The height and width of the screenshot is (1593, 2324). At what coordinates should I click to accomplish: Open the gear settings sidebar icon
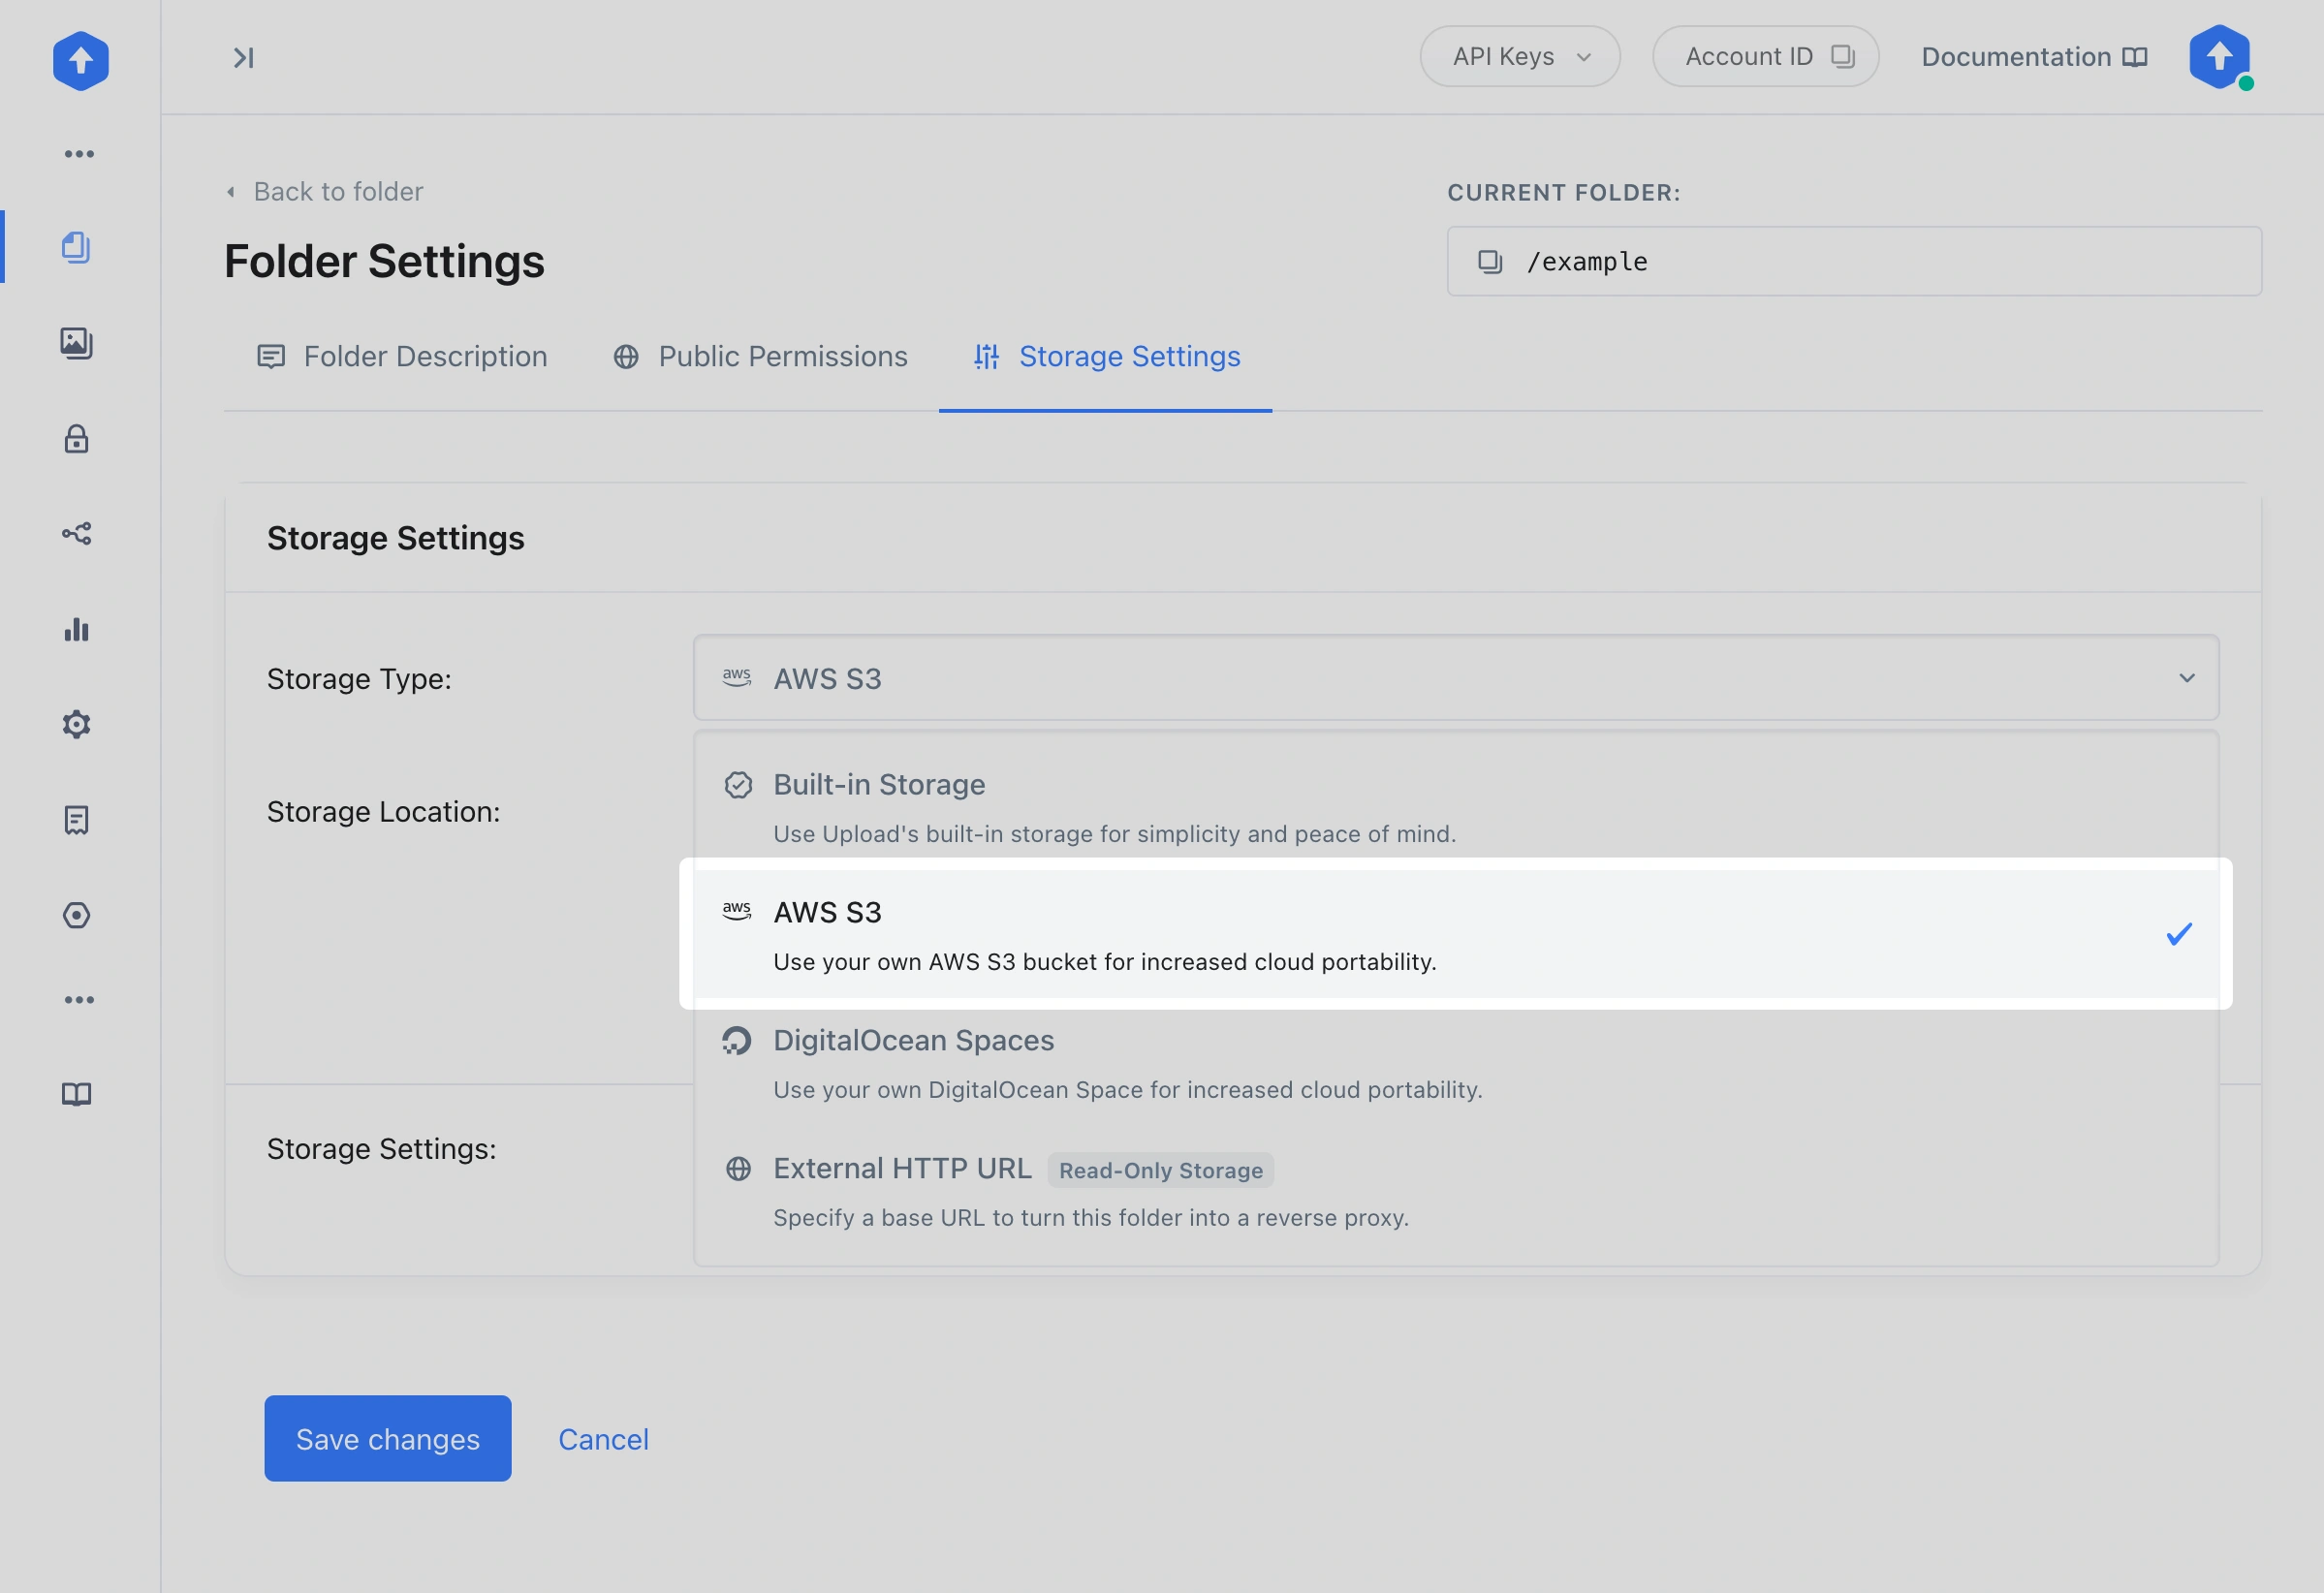76,724
